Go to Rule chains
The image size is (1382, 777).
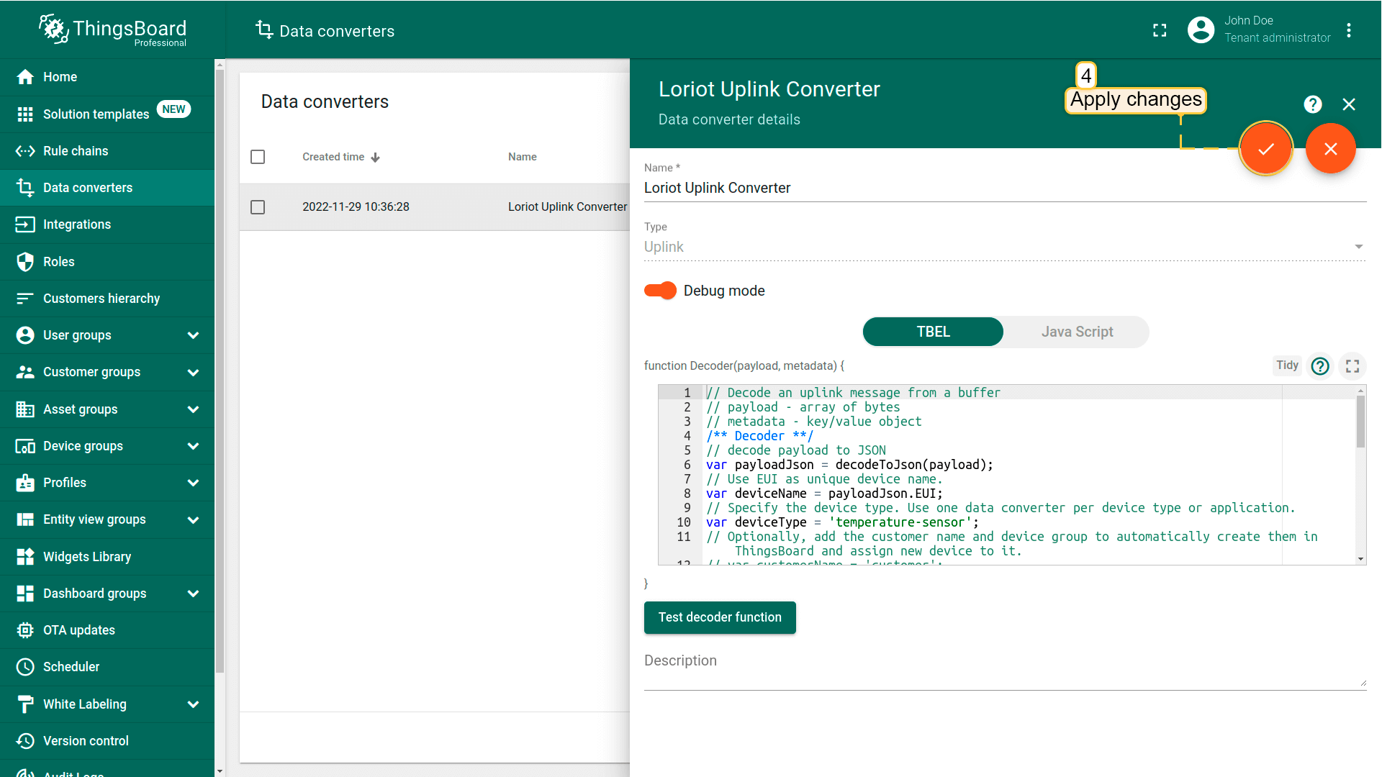tap(107, 151)
